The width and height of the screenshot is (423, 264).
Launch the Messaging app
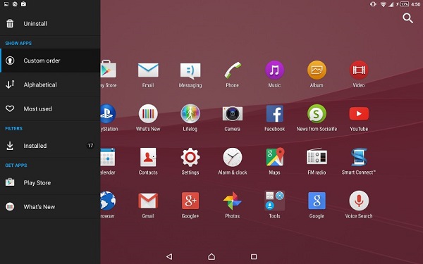[190, 75]
